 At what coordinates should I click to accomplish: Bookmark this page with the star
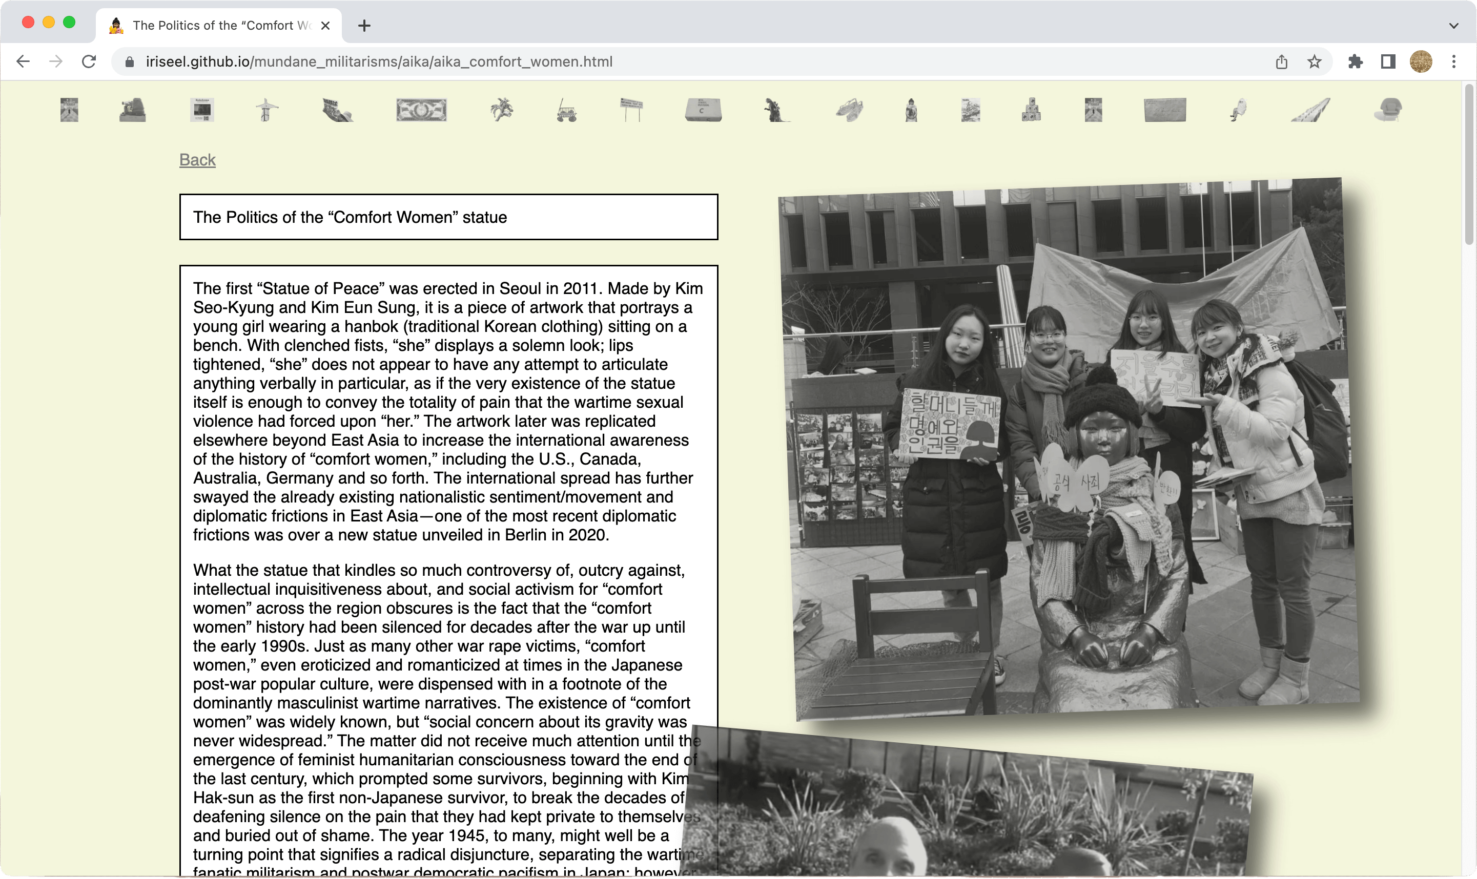point(1314,61)
